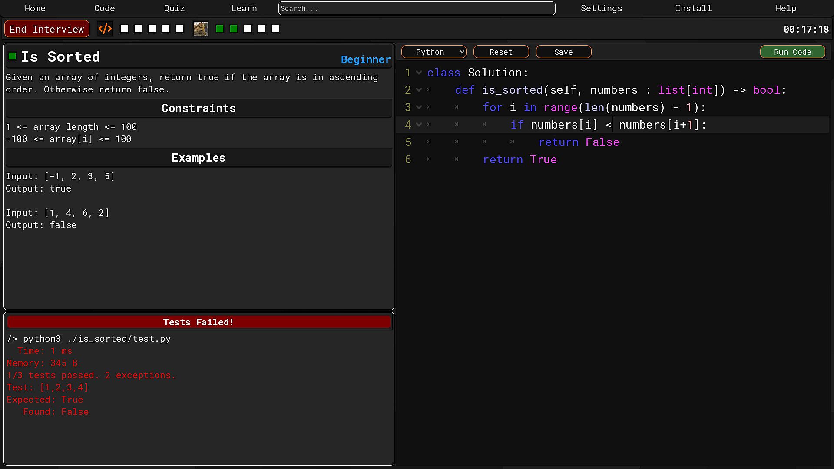The image size is (834, 469).
Task: Collapse the is_sorted function fold on line 2
Action: 419,90
